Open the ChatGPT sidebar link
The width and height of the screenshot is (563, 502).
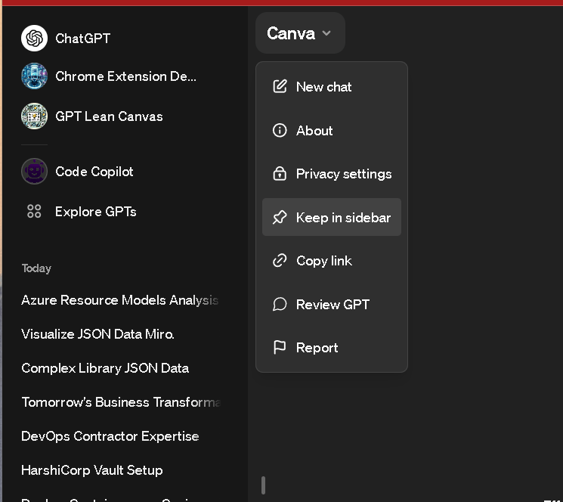click(x=82, y=38)
